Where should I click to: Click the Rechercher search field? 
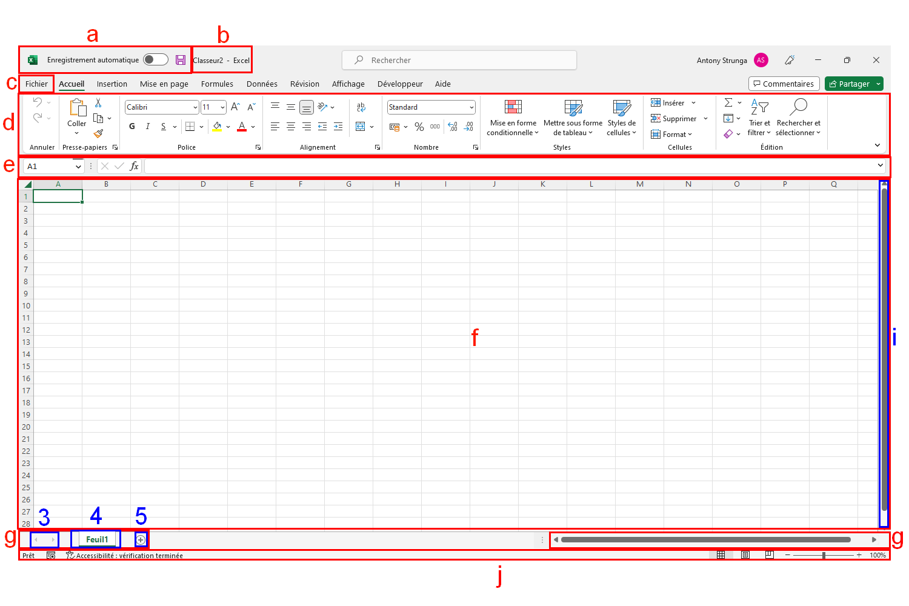tap(459, 60)
